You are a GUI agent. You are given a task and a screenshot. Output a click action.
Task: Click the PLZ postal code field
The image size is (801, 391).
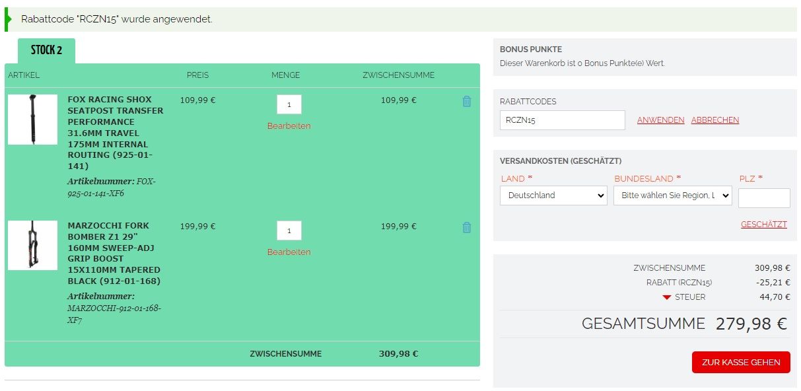pos(763,198)
